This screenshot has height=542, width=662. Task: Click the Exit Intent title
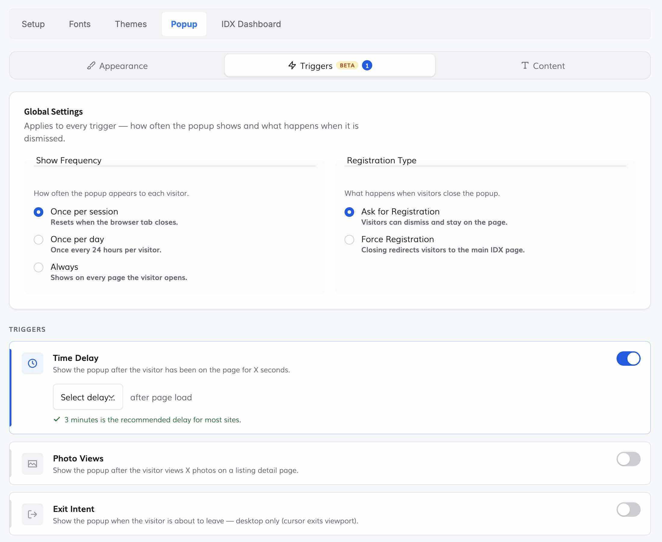(74, 509)
